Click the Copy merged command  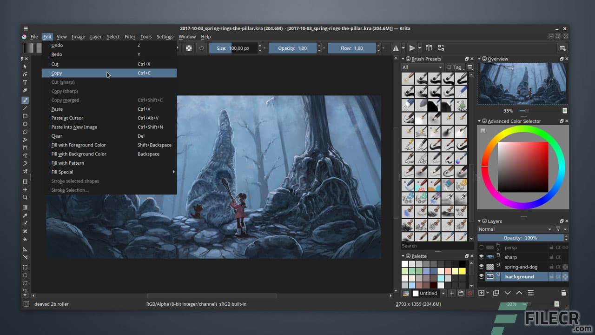65,100
